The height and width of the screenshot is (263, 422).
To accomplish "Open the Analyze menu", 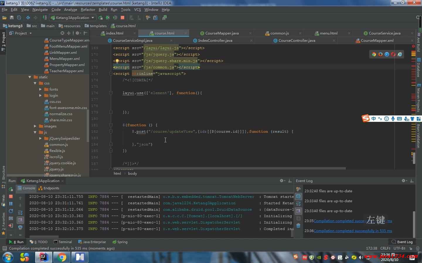I will tap(71, 9).
